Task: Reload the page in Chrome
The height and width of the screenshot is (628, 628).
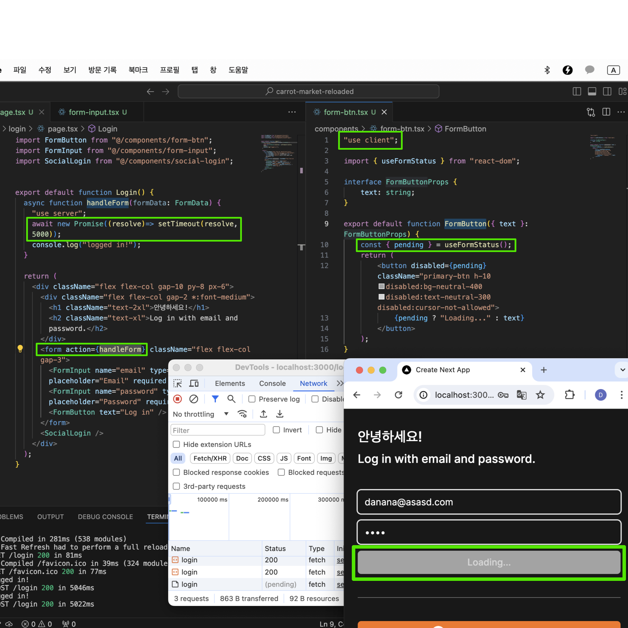Action: tap(399, 395)
